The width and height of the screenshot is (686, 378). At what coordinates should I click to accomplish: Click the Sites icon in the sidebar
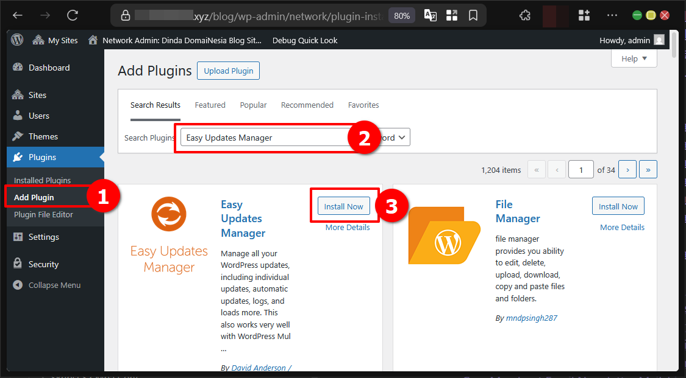pos(18,94)
